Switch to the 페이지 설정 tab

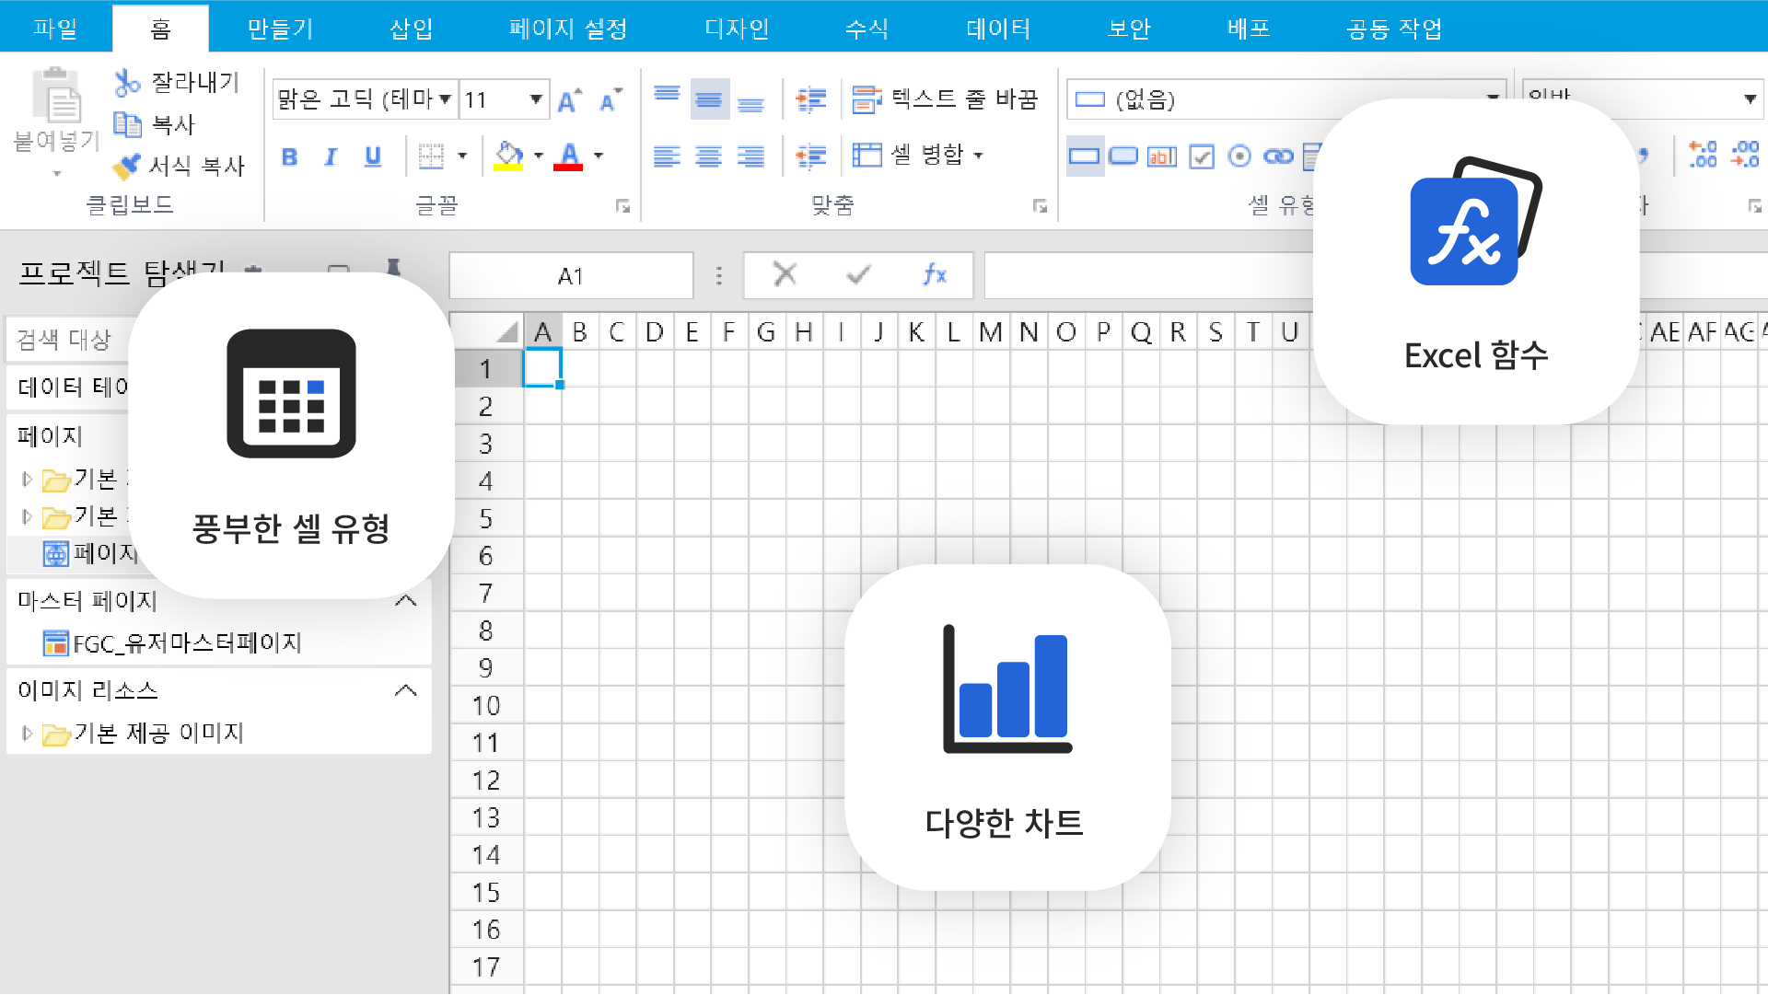568,29
